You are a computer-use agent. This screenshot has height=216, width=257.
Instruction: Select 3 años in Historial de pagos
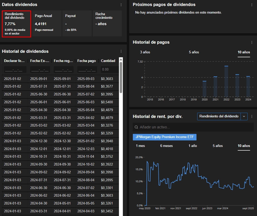pyautogui.click(x=145, y=52)
